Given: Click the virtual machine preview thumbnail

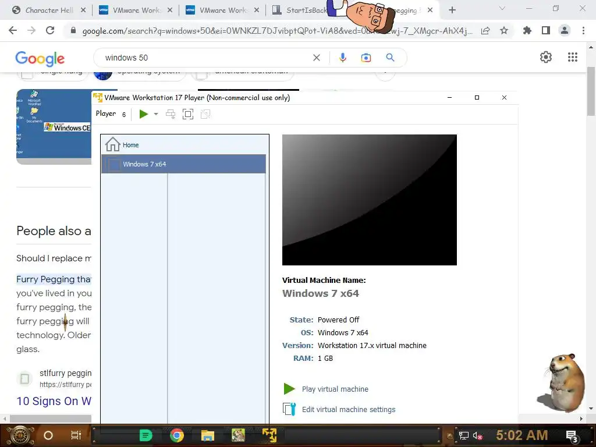Looking at the screenshot, I should click(369, 200).
